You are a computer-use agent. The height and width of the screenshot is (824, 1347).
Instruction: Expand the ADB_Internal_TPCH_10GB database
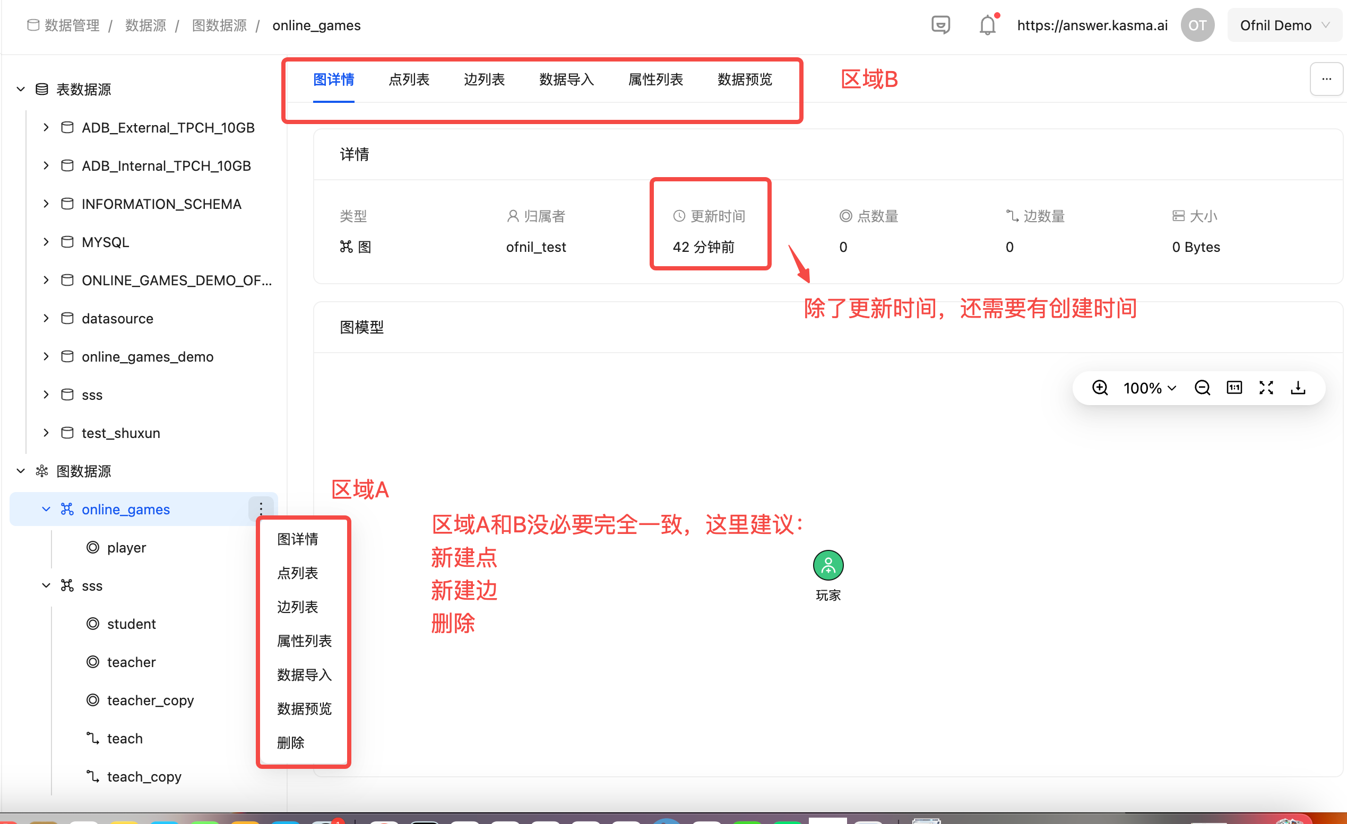click(x=47, y=165)
